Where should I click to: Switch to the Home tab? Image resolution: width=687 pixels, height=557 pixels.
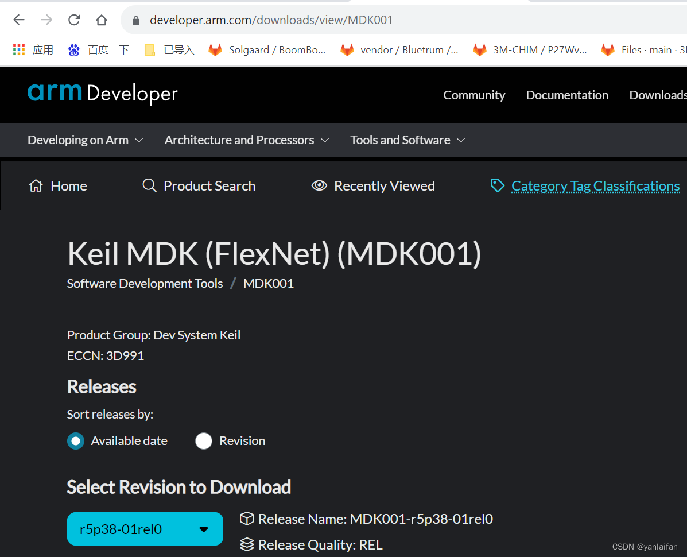pyautogui.click(x=58, y=186)
